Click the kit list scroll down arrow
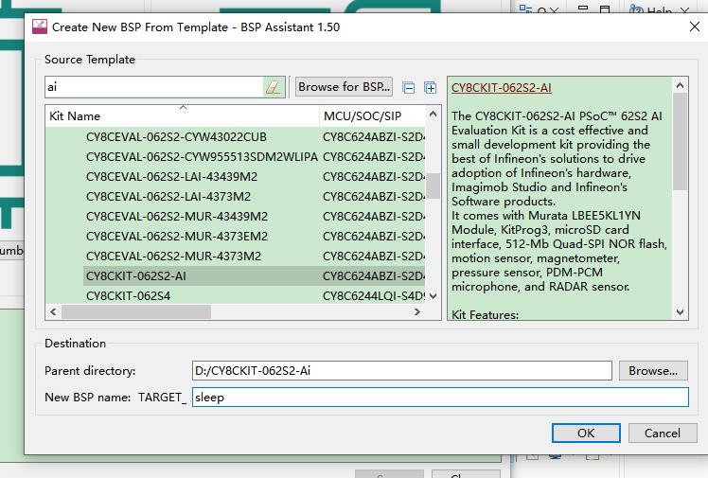This screenshot has height=478, width=708. (433, 295)
